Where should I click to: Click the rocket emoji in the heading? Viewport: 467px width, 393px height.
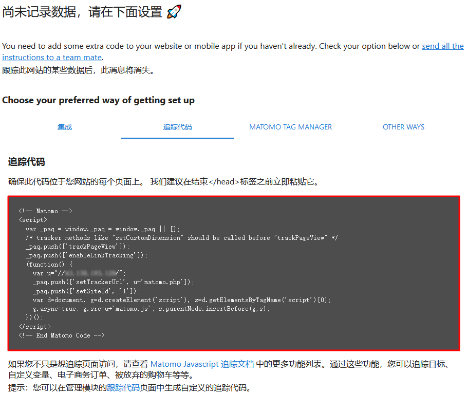(x=174, y=12)
